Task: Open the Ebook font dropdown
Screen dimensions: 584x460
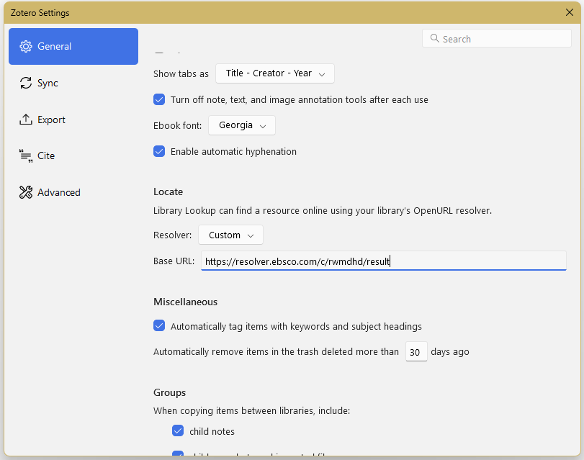Action: (x=241, y=125)
